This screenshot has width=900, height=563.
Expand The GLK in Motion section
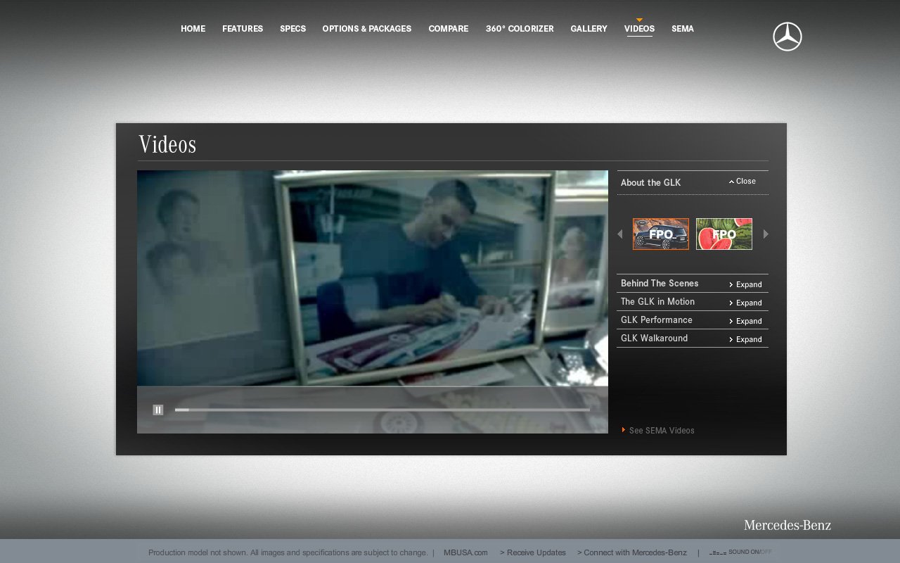(746, 303)
